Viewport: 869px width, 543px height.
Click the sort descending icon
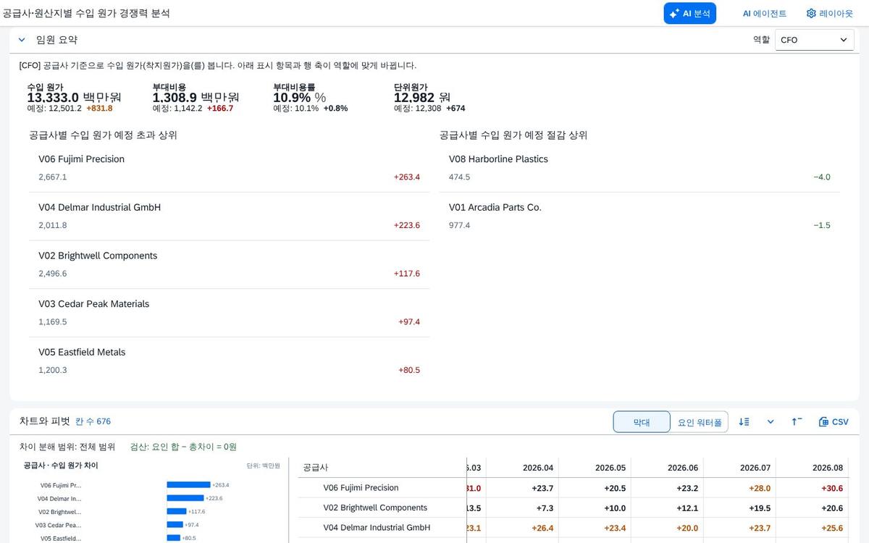click(744, 421)
